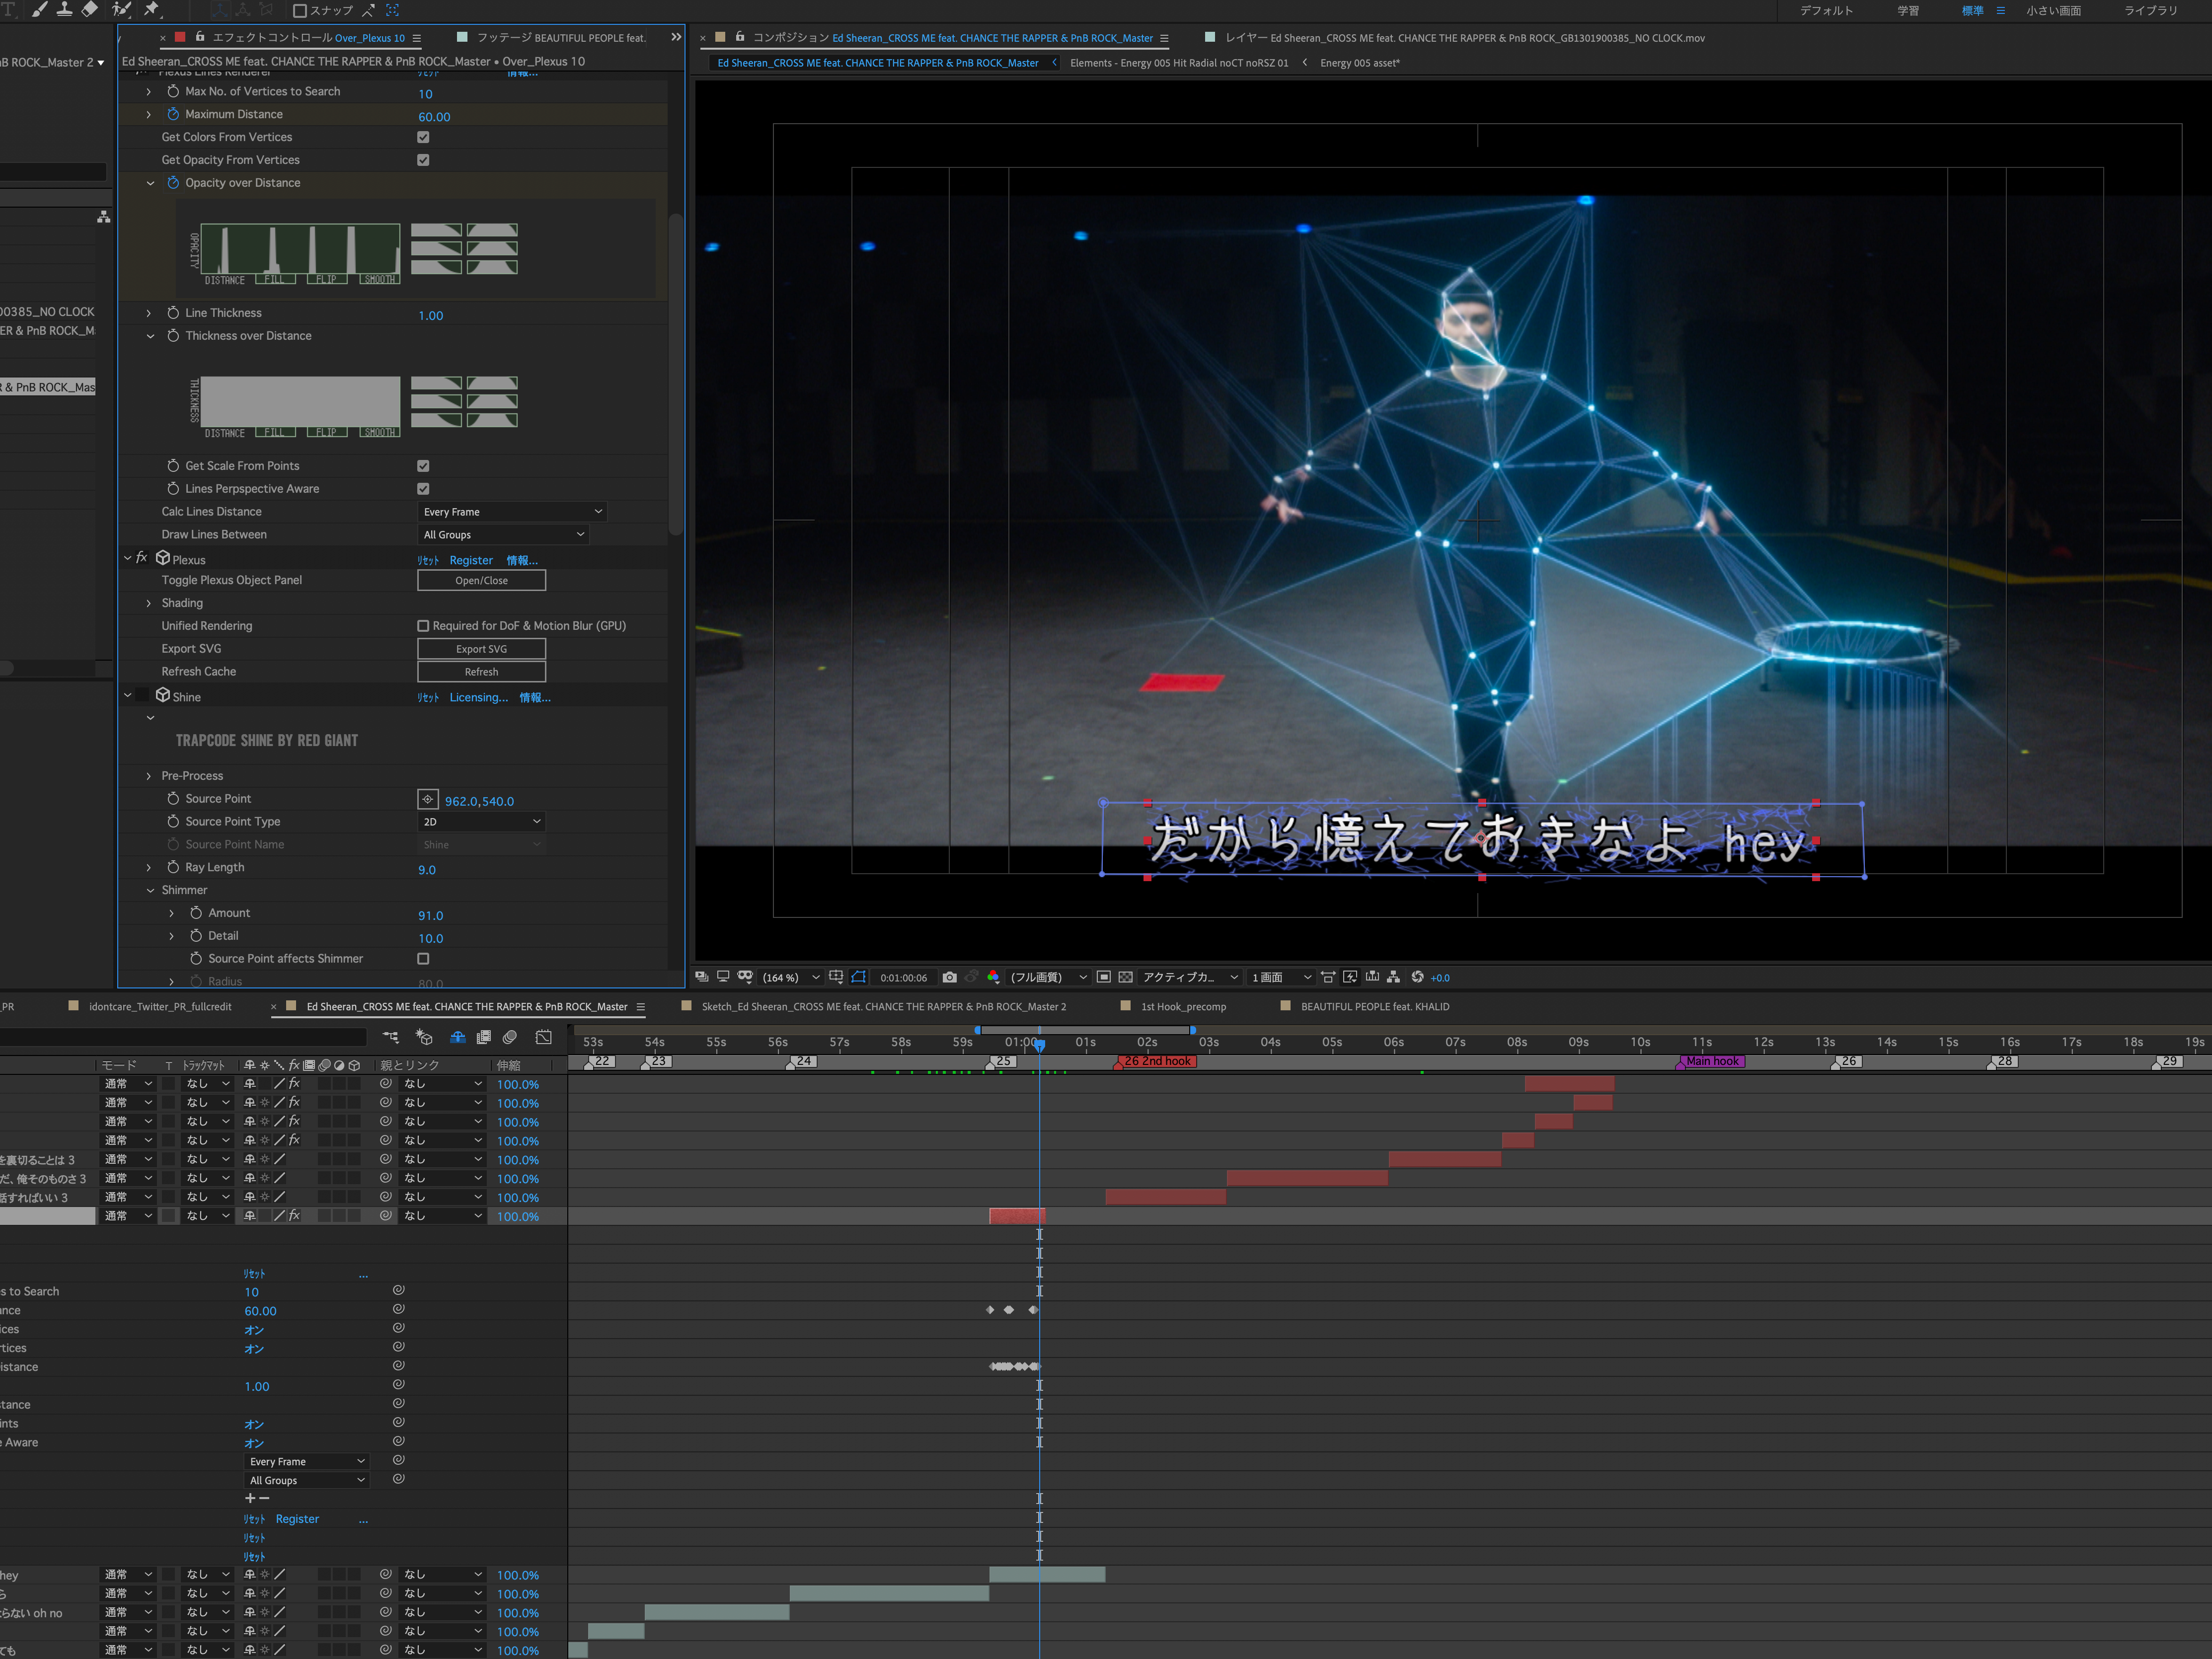Switch to 1st Hook_precomp timeline tab
Screen dimensions: 2212x1659
tap(1183, 1007)
